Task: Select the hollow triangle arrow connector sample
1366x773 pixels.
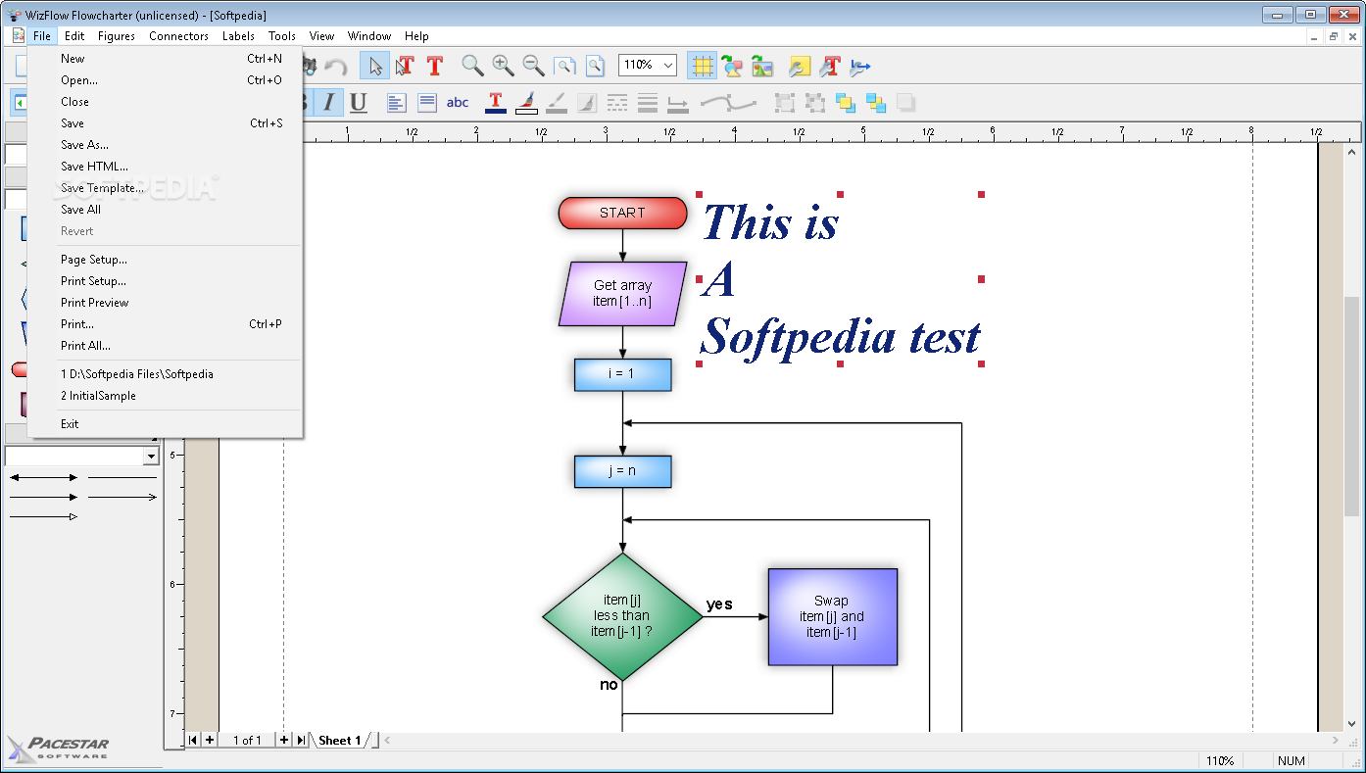Action: pos(43,516)
